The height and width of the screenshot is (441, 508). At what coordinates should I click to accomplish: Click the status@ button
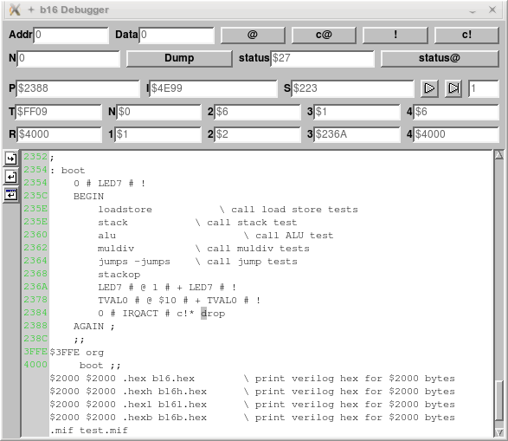coord(440,58)
